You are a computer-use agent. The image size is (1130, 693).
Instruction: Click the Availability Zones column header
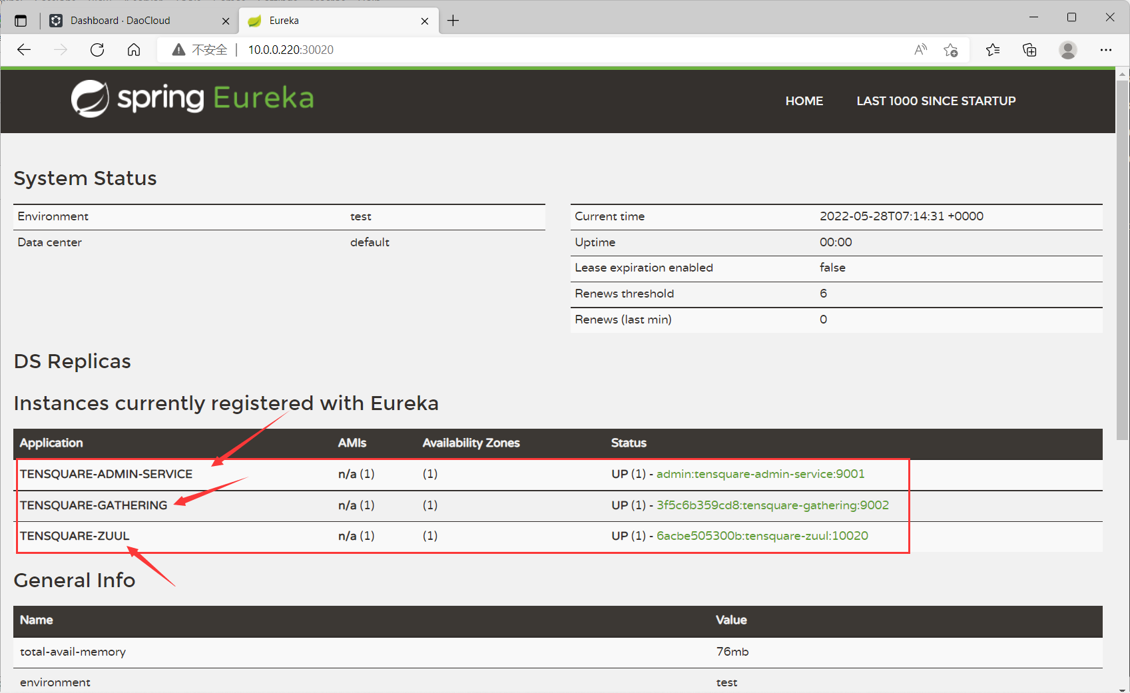click(x=471, y=443)
